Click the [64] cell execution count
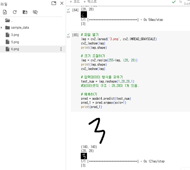 tap(75, 10)
